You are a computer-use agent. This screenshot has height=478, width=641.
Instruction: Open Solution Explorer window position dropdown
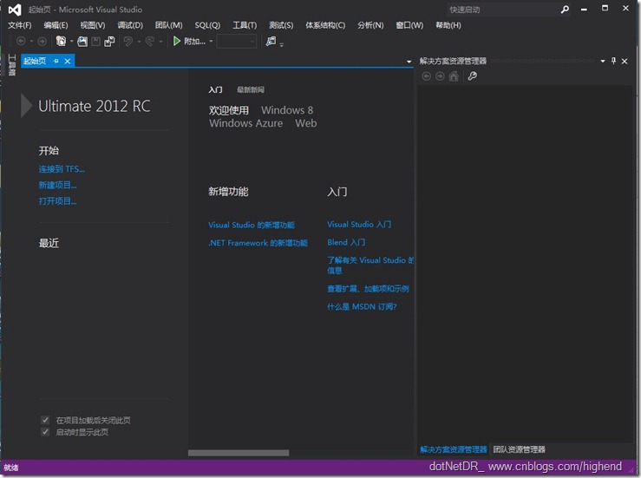pyautogui.click(x=603, y=62)
